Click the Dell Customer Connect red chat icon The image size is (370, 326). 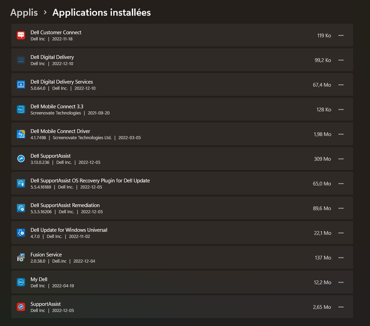coord(21,36)
